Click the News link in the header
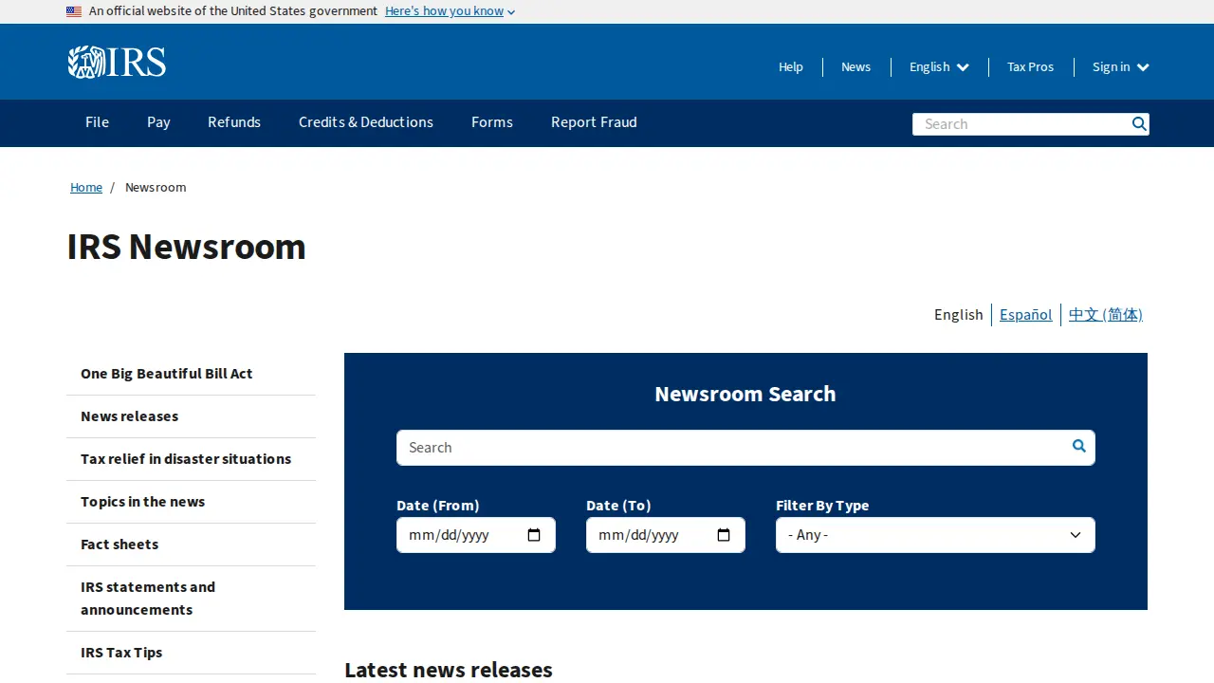The image size is (1214, 683). [855, 66]
